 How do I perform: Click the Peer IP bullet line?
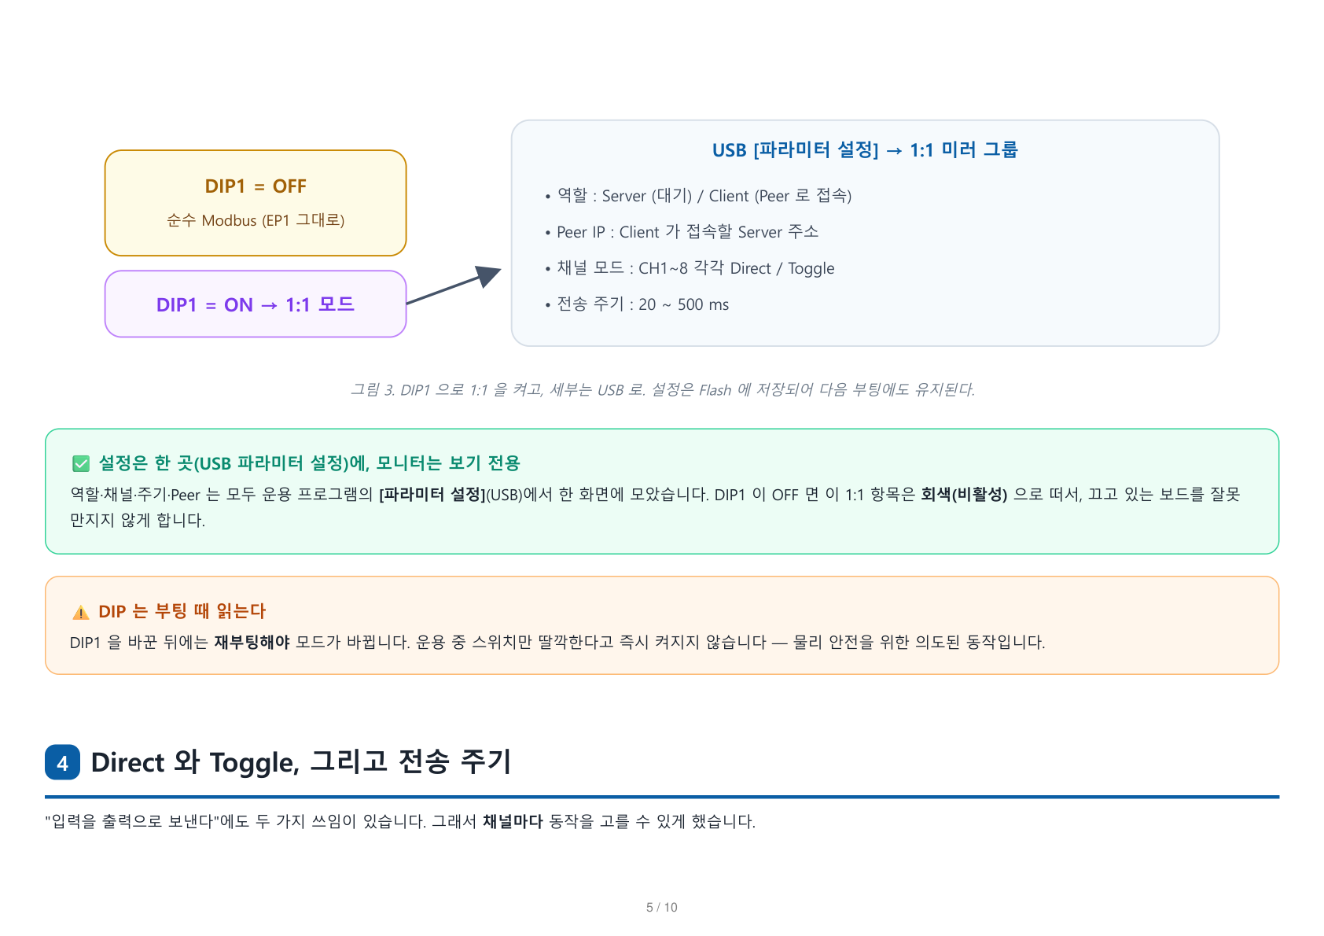682,232
